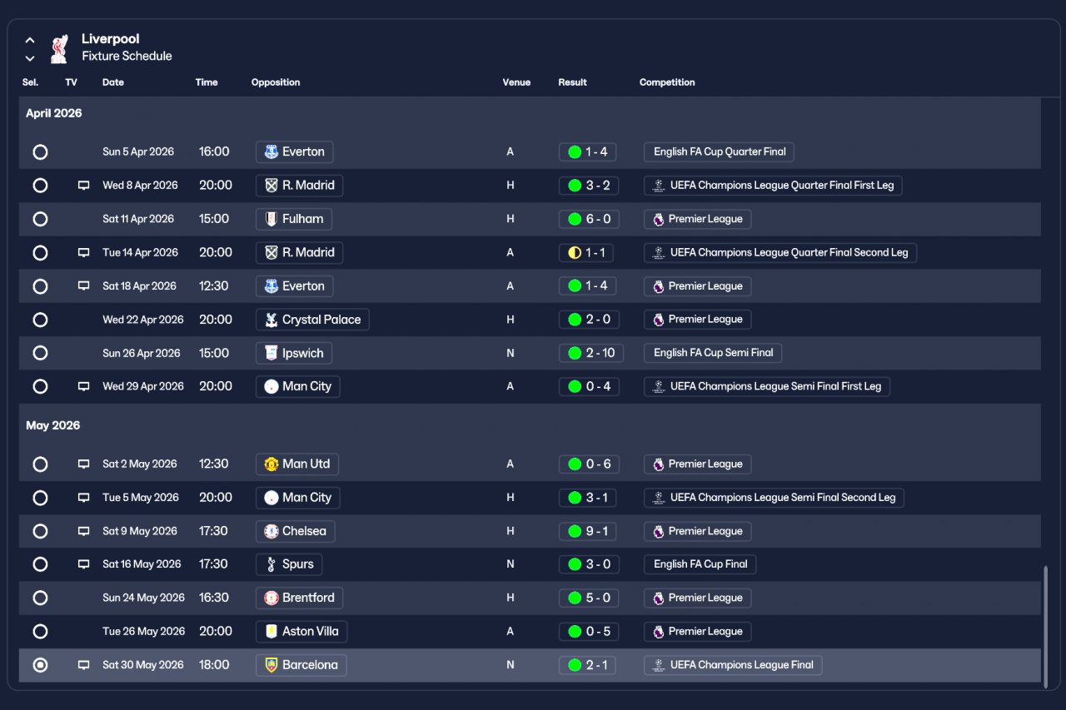Click the TV icon for Sat 2 May 2026

[83, 464]
